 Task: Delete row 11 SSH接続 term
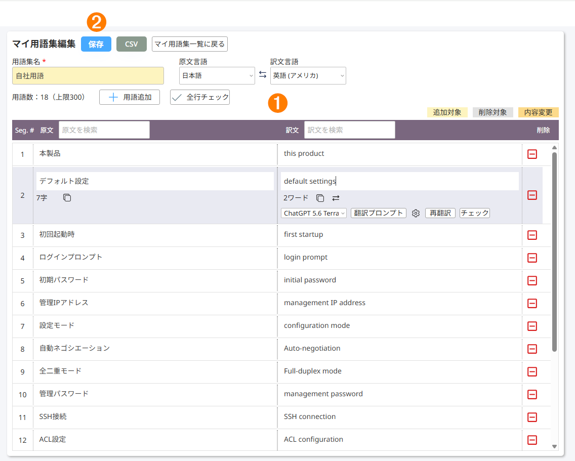532,417
